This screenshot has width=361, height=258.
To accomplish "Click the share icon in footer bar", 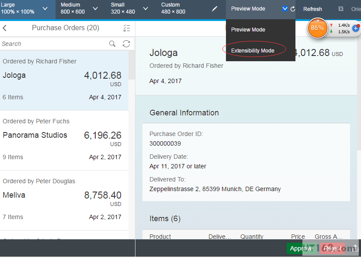I will pos(355,248).
